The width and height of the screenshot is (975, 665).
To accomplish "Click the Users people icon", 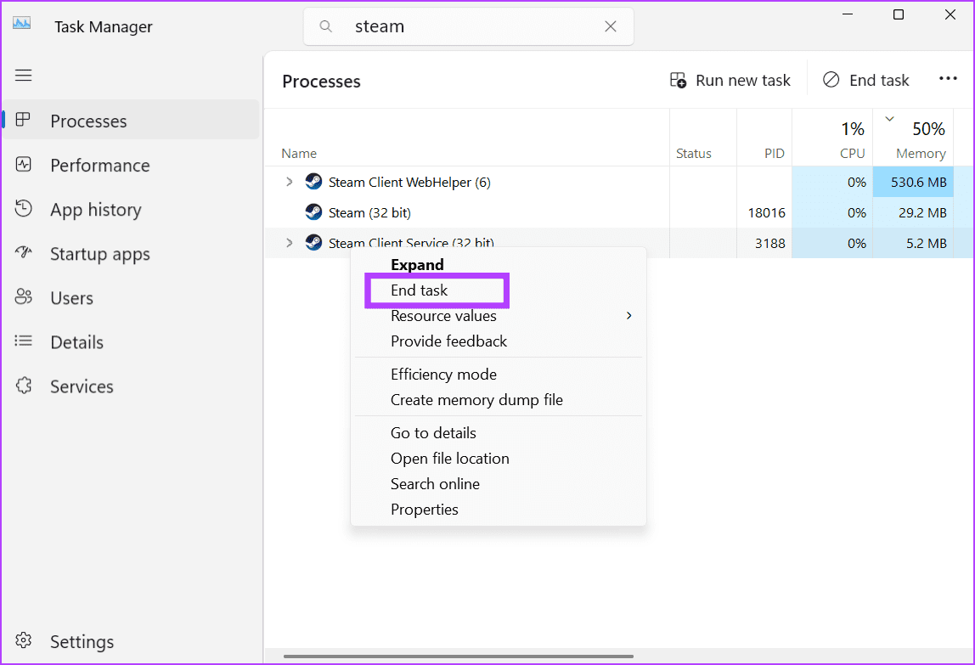I will point(23,296).
